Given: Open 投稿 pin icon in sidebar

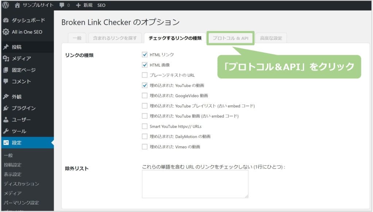Looking at the screenshot, I should [6, 47].
